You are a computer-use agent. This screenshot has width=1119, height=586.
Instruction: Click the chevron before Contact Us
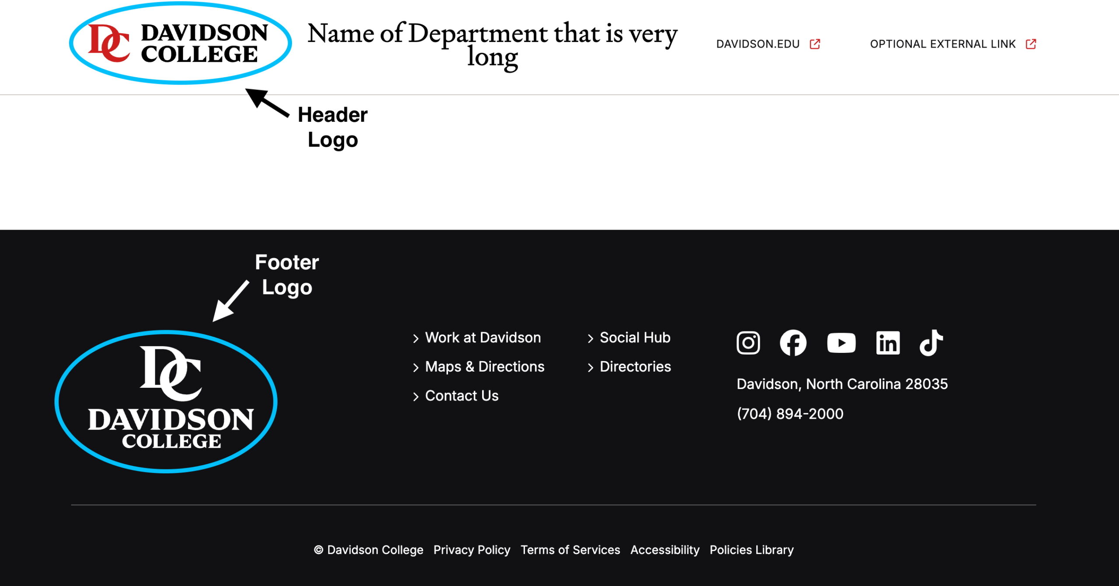[x=416, y=396]
